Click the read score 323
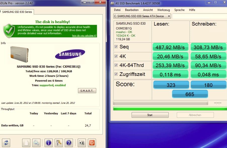The width and height of the screenshot is (227, 148). coord(171,85)
